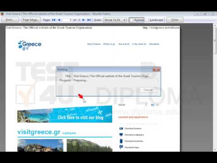Click Download maps icon
Viewport: 217px width, 163px height.
121,147
